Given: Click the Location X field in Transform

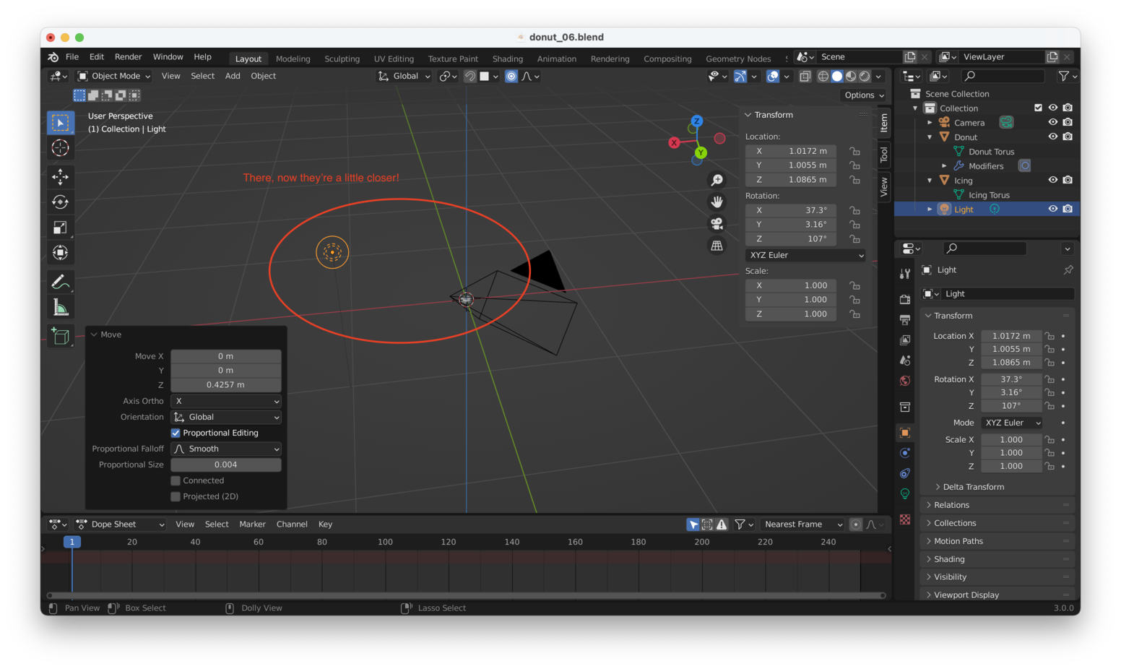Looking at the screenshot, I should tap(1011, 335).
